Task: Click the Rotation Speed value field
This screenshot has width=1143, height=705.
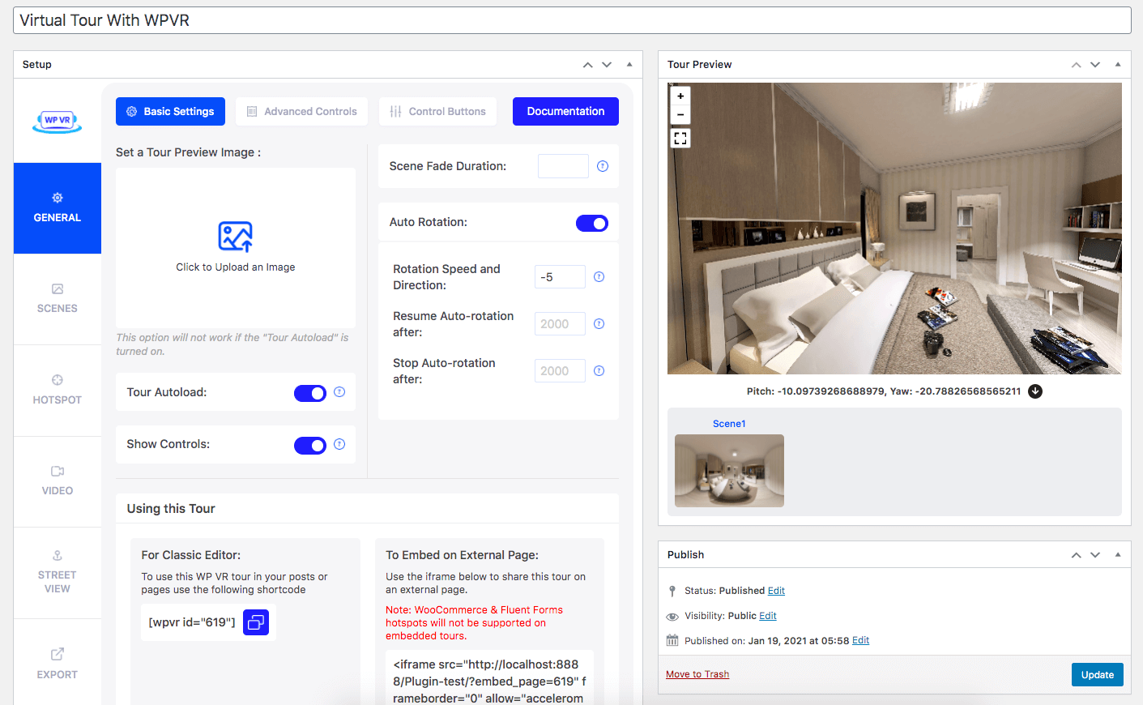Action: [560, 277]
